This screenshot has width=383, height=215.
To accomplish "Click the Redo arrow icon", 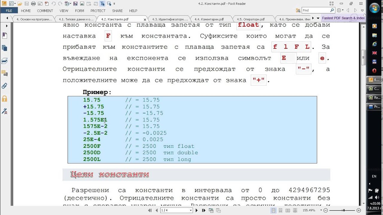I will tap(60, 4).
